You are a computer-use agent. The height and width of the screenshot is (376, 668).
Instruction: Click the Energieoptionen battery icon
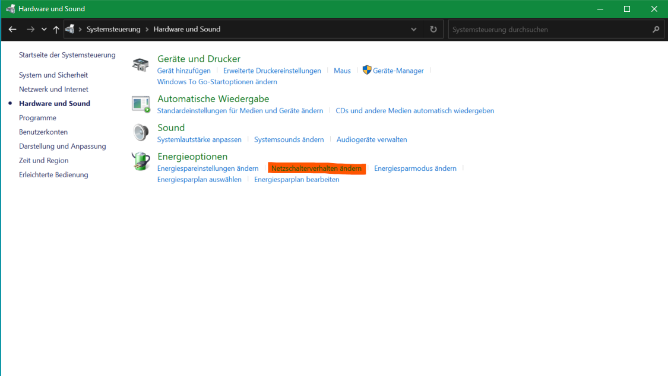tap(141, 161)
